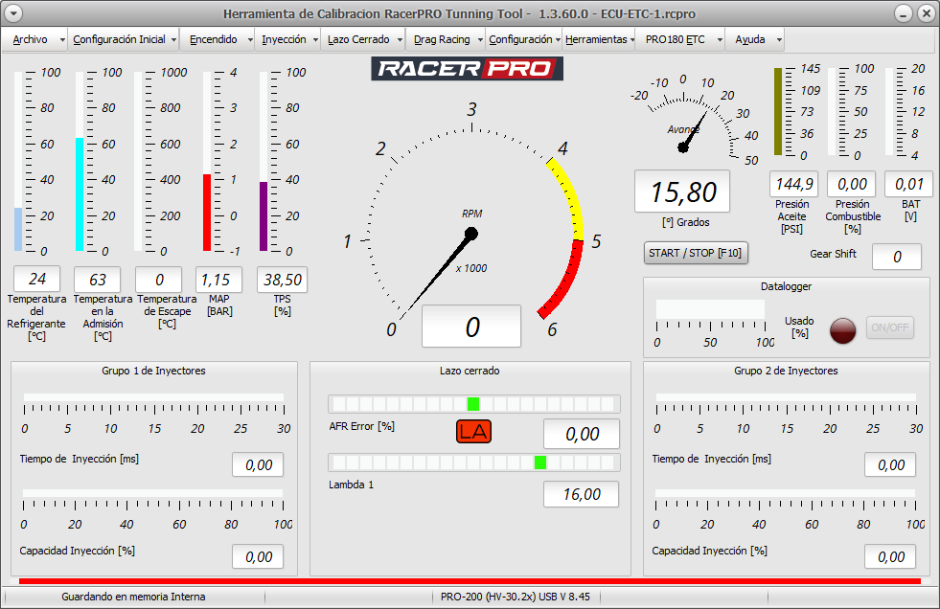
Task: Click the Datalogger Usado progress bar
Action: click(x=710, y=310)
